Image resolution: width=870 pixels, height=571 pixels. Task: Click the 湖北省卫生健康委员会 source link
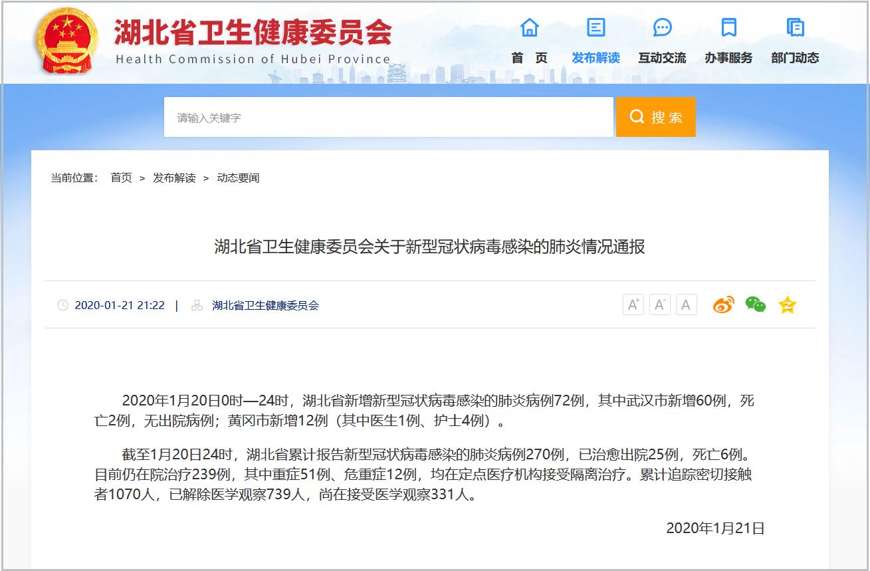click(x=265, y=306)
